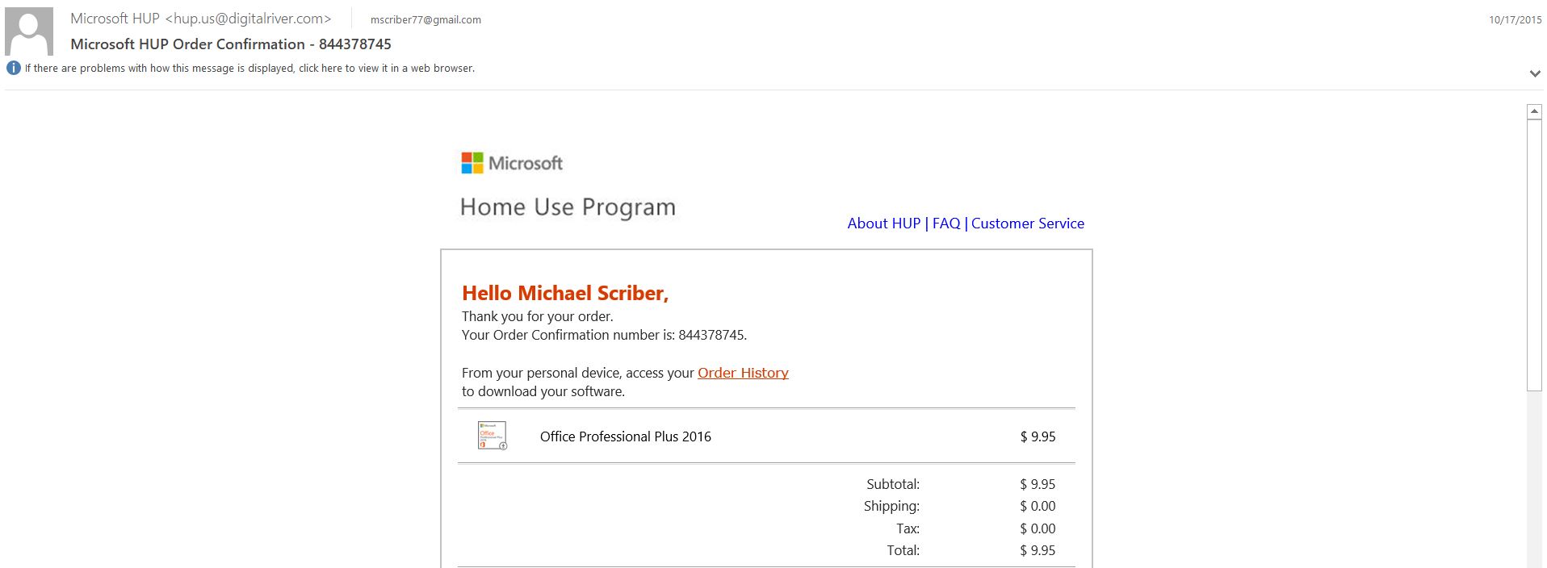Open the Order History link

743,373
